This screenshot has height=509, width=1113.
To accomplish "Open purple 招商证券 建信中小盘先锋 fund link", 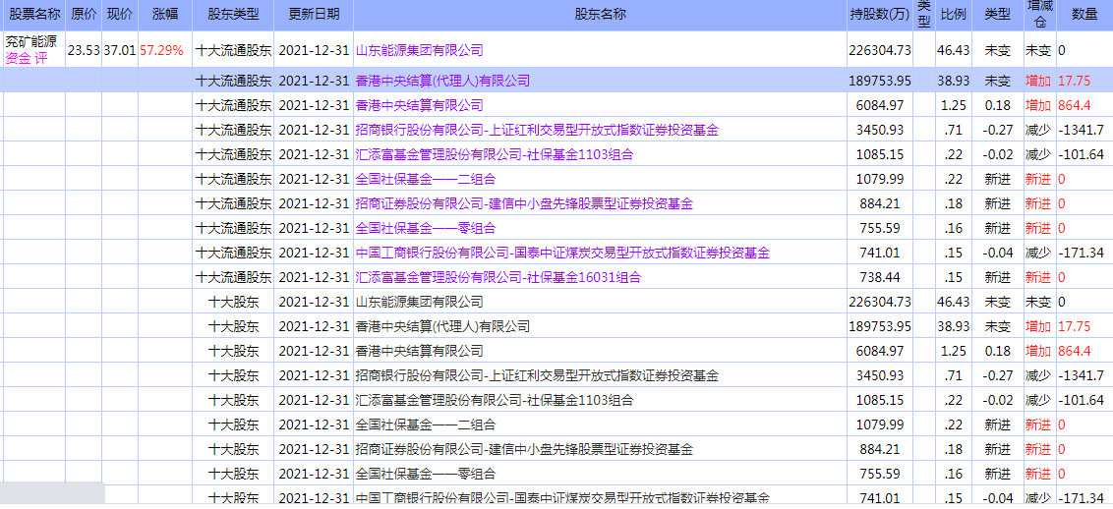I will click(524, 204).
